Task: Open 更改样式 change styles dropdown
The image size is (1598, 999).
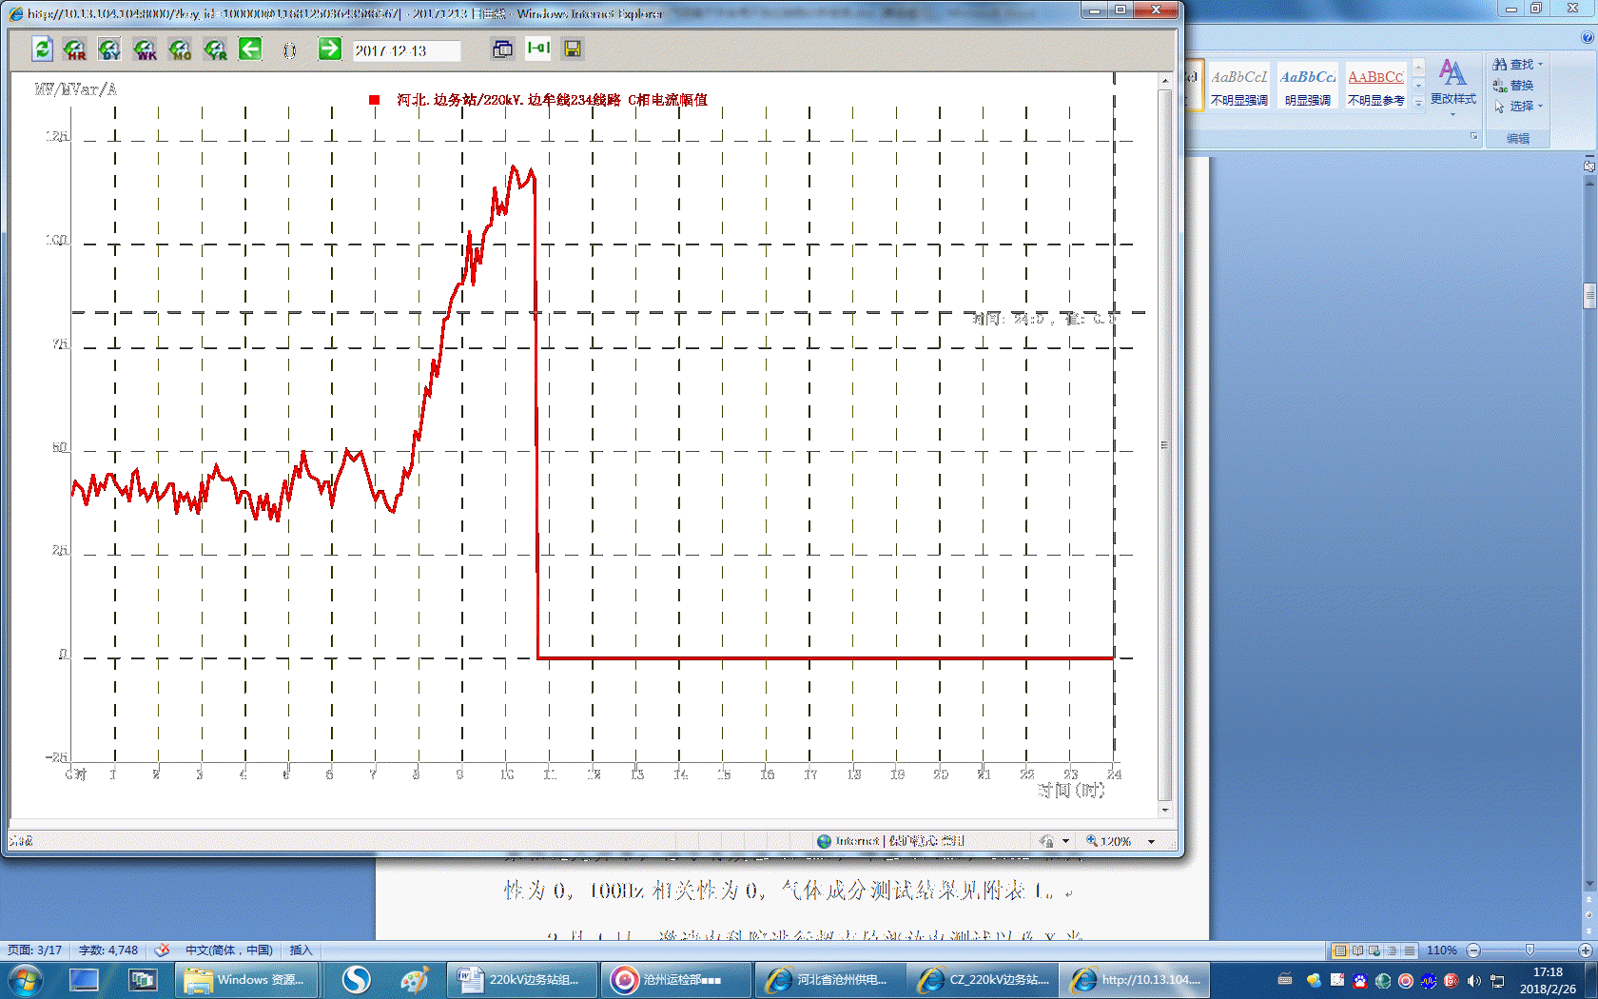Action: pos(1452,88)
